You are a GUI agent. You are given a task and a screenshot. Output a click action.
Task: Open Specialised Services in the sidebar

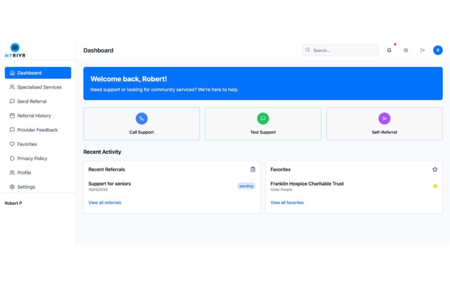[x=39, y=87]
